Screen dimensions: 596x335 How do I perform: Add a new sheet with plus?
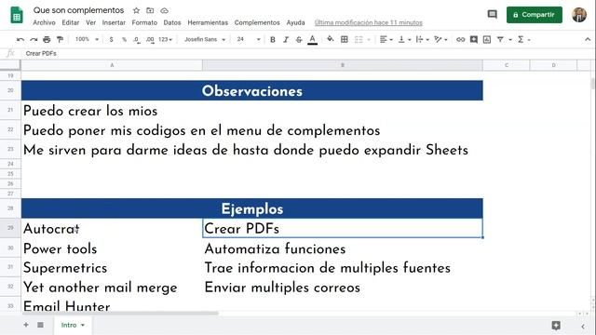pyautogui.click(x=26, y=325)
